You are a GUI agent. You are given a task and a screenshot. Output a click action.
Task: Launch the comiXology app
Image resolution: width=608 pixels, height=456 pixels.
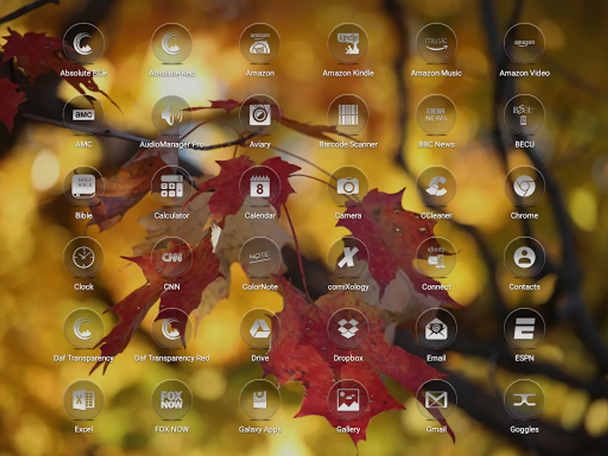tap(348, 257)
